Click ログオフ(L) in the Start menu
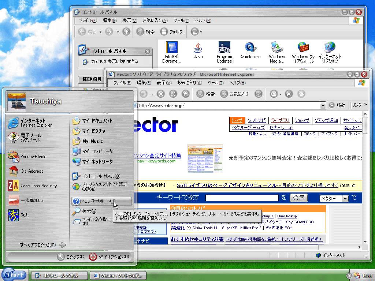Screen dimensions: 375x281 (71, 256)
